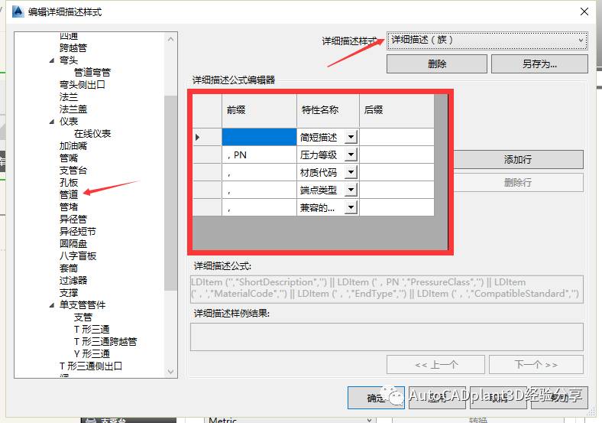The image size is (602, 423).
Task: Collapse the 弯头 tree node
Action: pyautogui.click(x=52, y=60)
